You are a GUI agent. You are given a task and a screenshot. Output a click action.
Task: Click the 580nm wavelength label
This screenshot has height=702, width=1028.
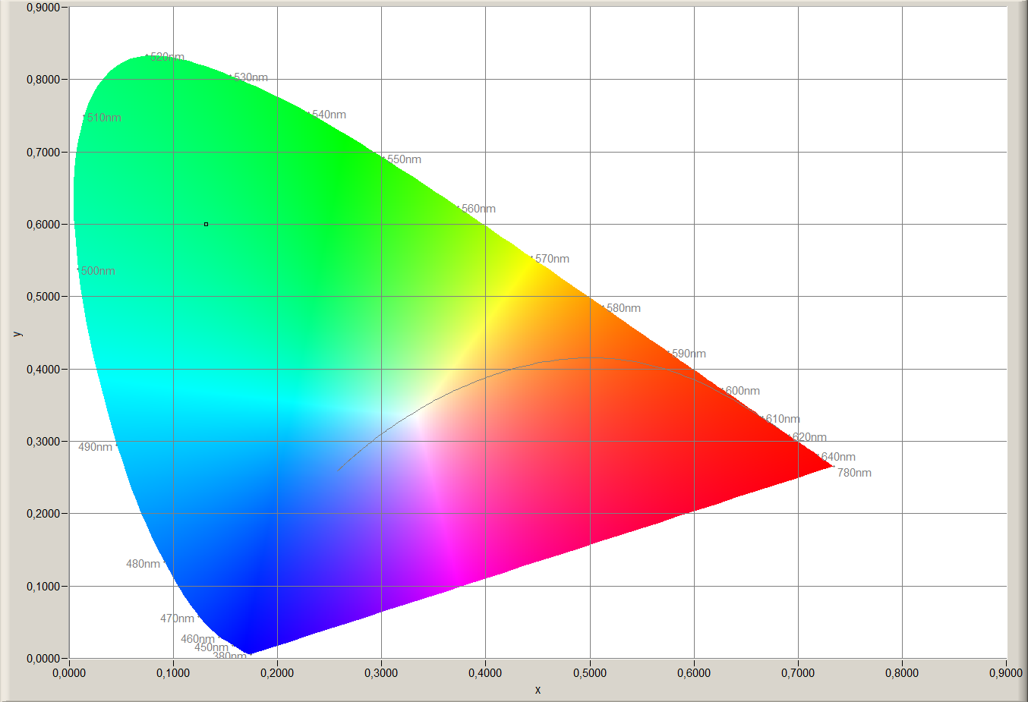pyautogui.click(x=623, y=308)
